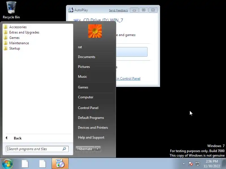This screenshot has width=226, height=169.
Task: Click the search magnifier icon
Action: tap(64, 149)
